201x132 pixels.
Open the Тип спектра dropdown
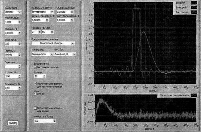coord(42,54)
